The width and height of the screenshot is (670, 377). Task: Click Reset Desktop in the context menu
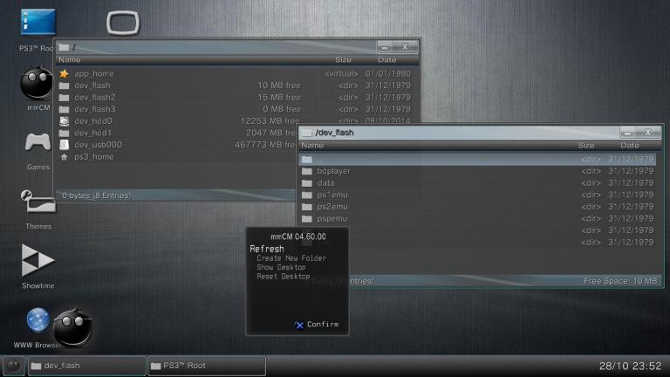(283, 277)
